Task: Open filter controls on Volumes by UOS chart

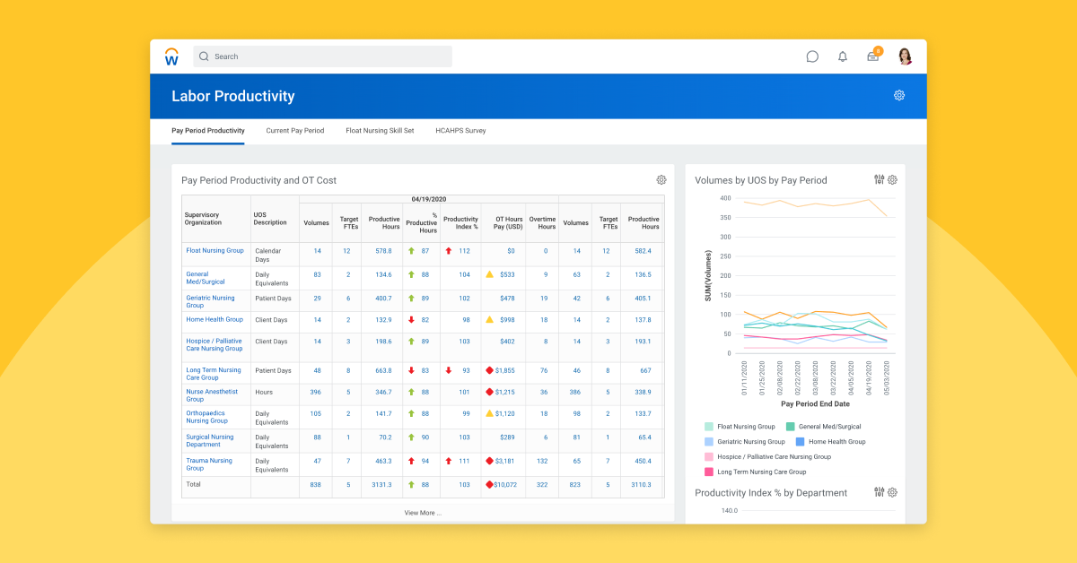Action: tap(878, 179)
